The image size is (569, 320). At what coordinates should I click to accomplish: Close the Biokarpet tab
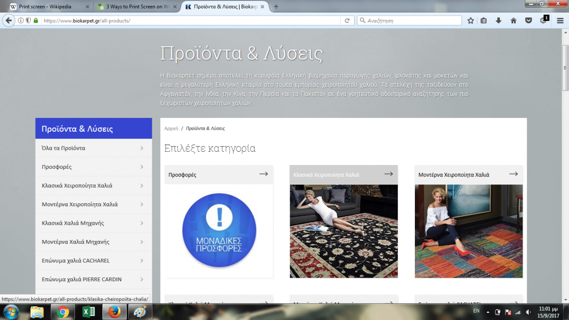pos(263,7)
